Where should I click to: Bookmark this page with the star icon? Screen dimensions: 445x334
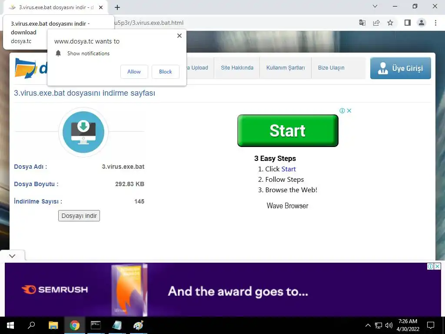(390, 23)
